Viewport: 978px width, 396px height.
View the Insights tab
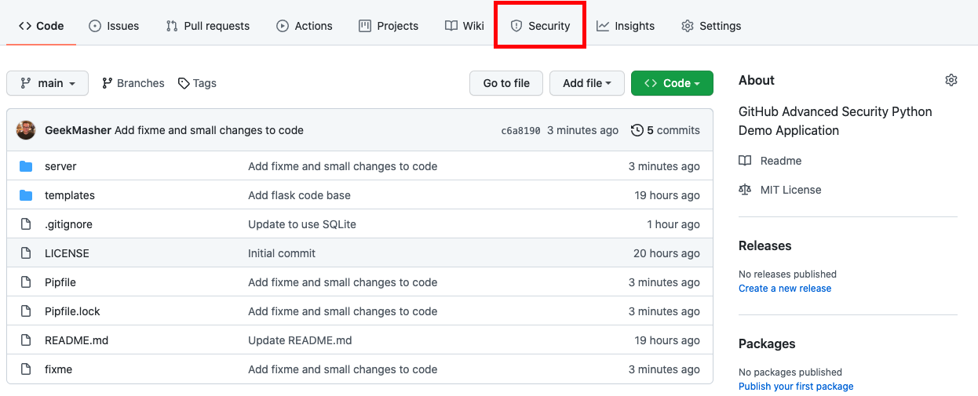[x=626, y=26]
